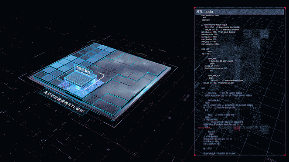Click the state machine default output comment
The width and height of the screenshot is (289, 162).
point(214,25)
